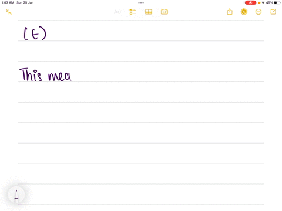Screen dimensions: 282x211
Task: Tap the three-dot multitasking control at top
Action: 141,2
